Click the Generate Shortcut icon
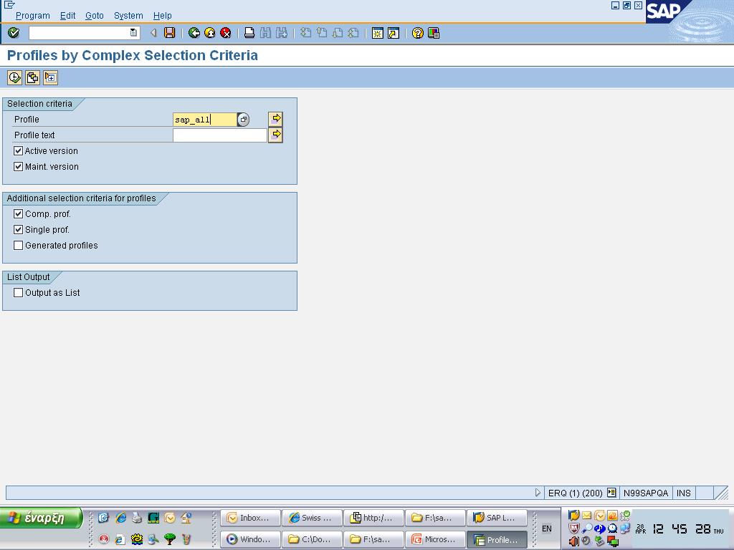The width and height of the screenshot is (734, 550). [394, 33]
